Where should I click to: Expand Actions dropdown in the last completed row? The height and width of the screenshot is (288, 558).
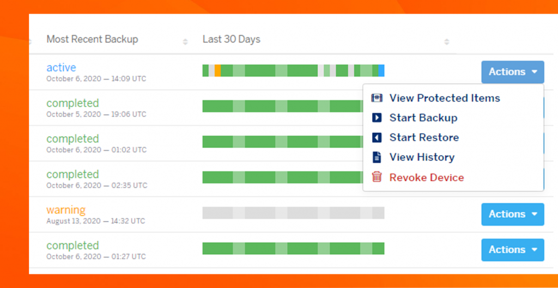(512, 249)
